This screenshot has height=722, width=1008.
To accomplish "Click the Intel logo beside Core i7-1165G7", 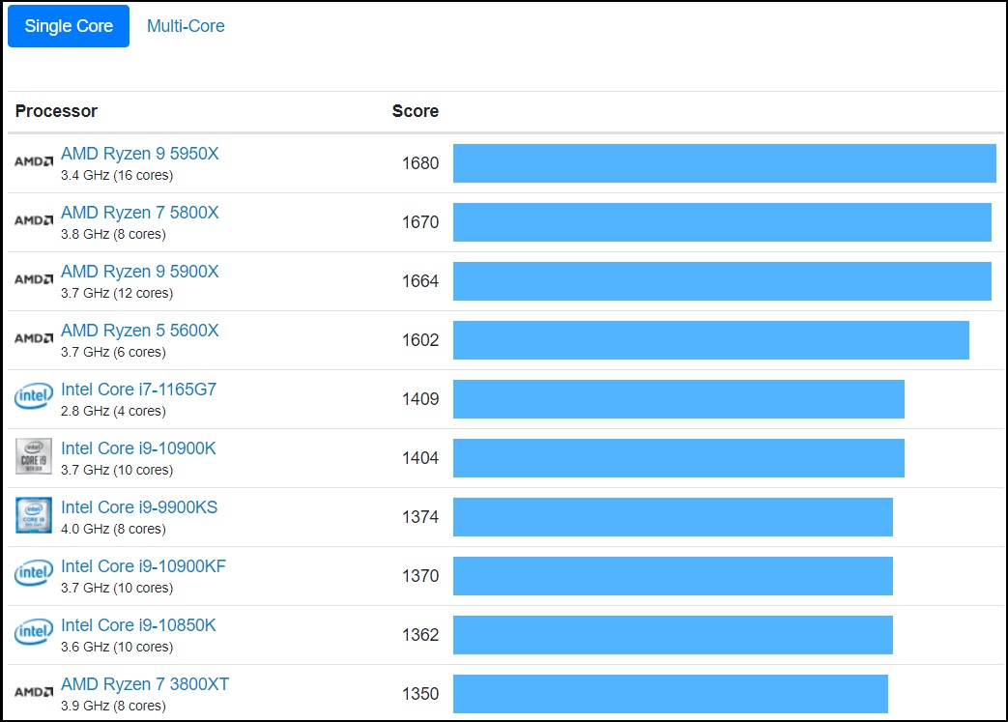I will pos(34,396).
